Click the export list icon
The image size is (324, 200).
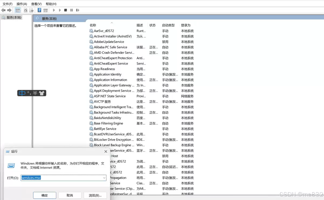tap(32, 10)
